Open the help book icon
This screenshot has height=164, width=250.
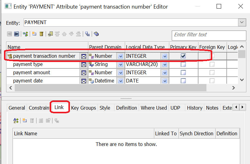(x=96, y=34)
